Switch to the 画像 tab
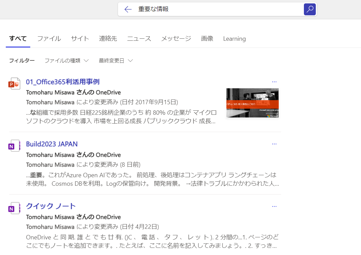Viewport: 361px width, 255px height. pyautogui.click(x=207, y=39)
